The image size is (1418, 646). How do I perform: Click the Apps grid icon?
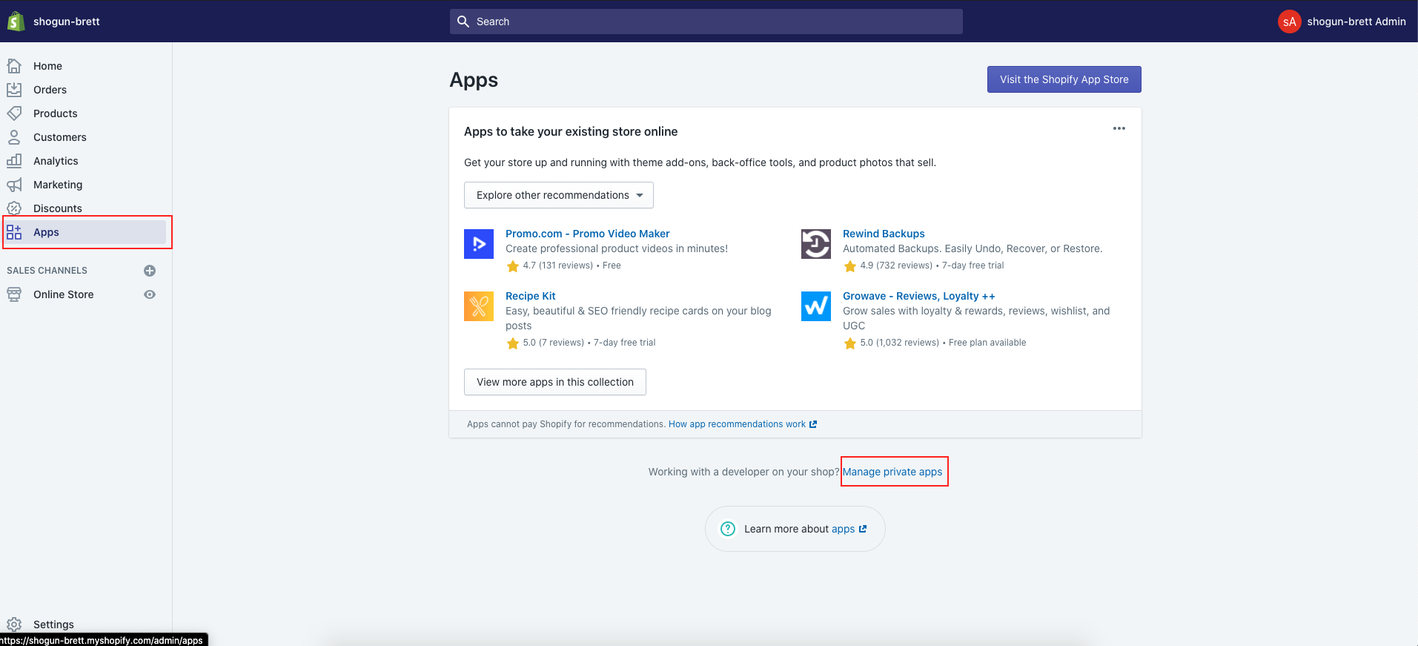(x=14, y=232)
